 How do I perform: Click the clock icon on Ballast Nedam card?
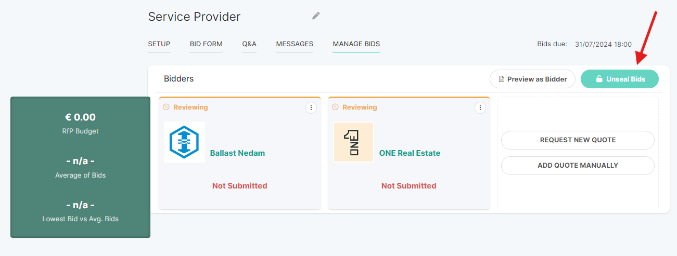coord(166,107)
